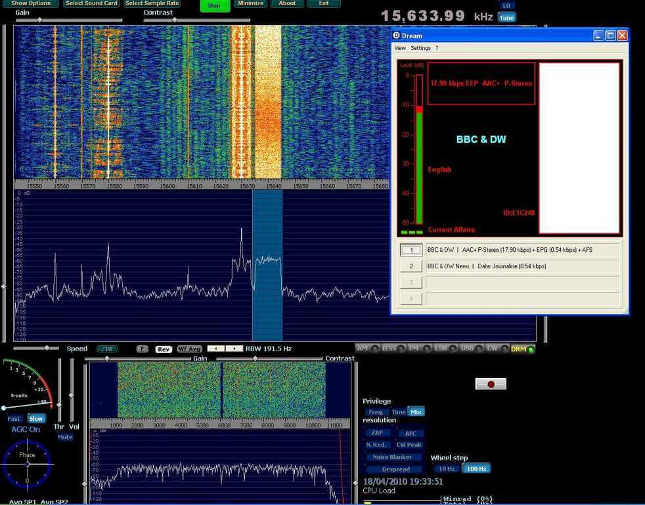Select the Tune mode button
Viewport: 645px width, 505px height.
[x=506, y=18]
